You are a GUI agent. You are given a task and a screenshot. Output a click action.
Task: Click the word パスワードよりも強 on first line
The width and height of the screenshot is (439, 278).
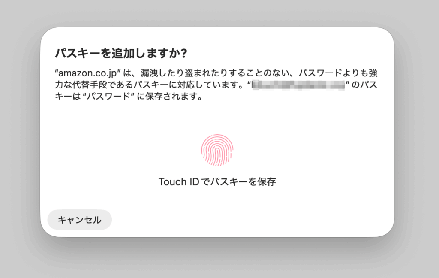point(338,73)
